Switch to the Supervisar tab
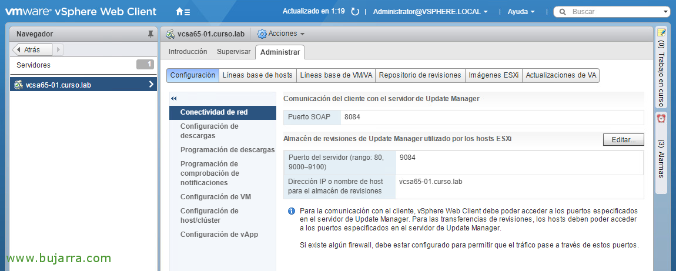Image resolution: width=676 pixels, height=271 pixels. [x=234, y=52]
